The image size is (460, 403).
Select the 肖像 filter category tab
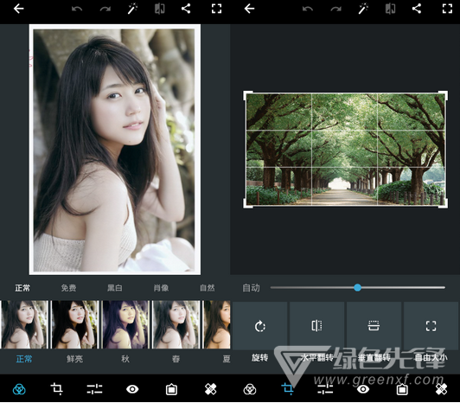tap(161, 288)
